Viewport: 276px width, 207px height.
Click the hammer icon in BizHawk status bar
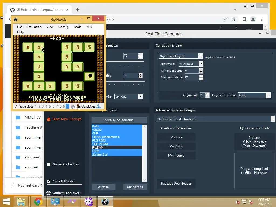point(16,106)
